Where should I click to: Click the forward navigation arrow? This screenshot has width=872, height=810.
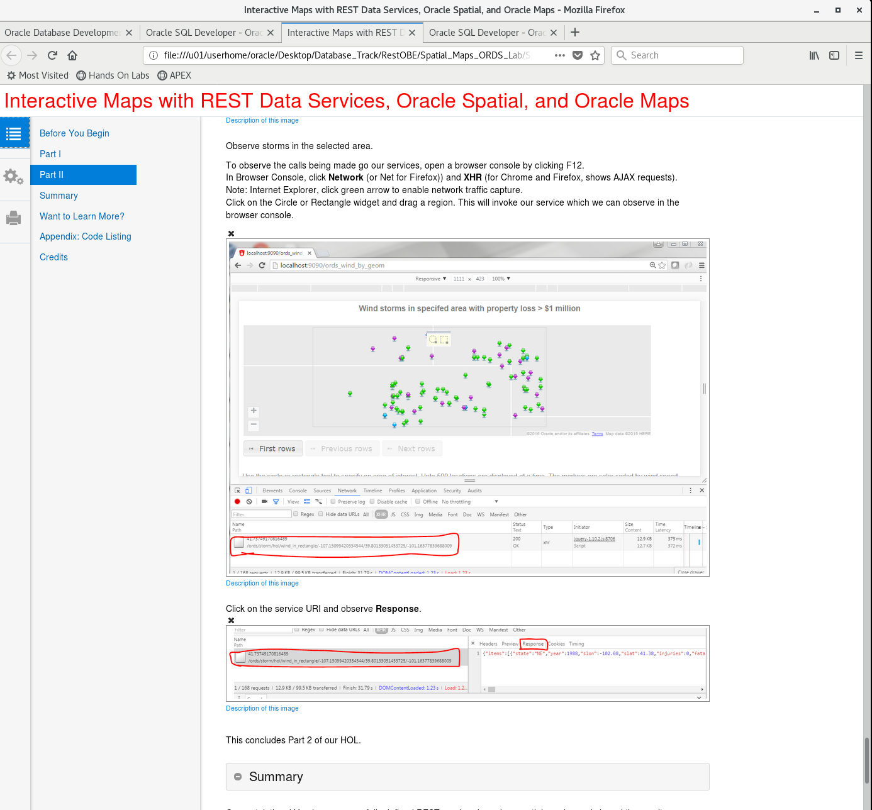(32, 55)
